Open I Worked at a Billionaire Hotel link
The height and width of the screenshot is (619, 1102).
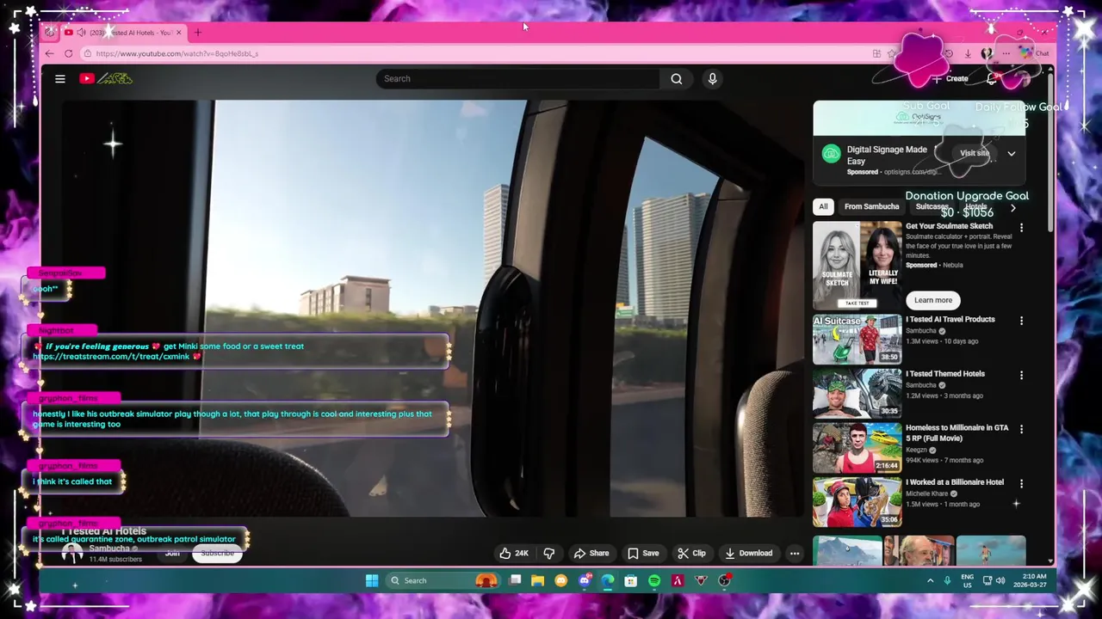(x=955, y=482)
